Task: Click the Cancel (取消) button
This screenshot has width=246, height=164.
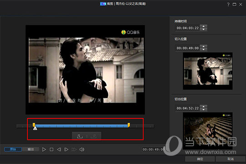Action: click(231, 159)
